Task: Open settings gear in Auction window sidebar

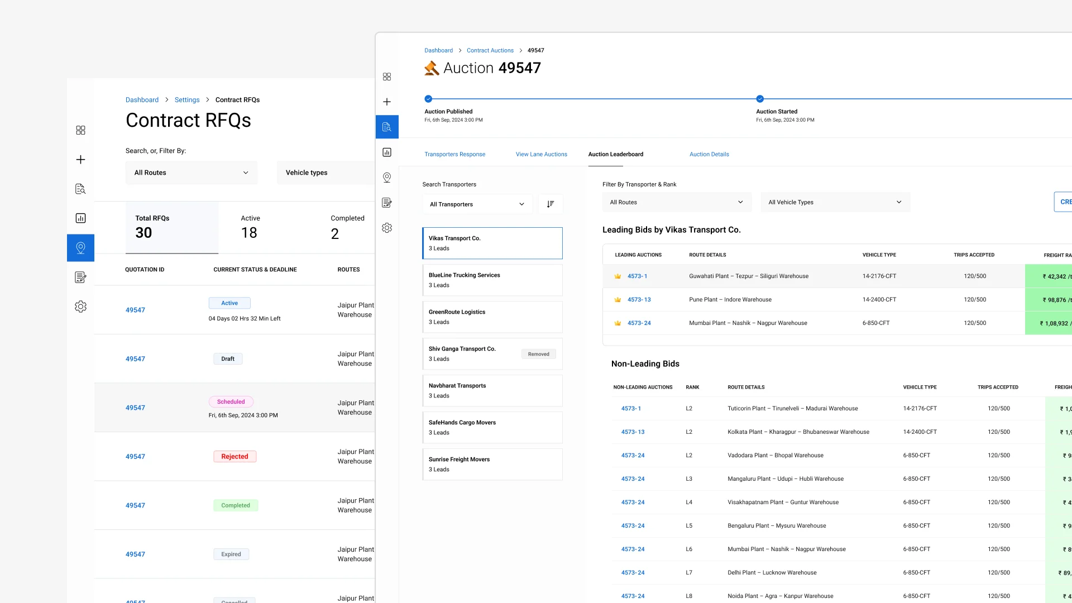Action: [387, 228]
